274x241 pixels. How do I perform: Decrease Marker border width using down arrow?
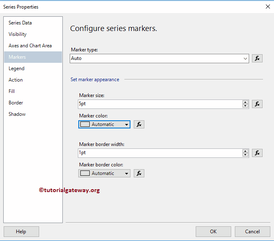245,155
